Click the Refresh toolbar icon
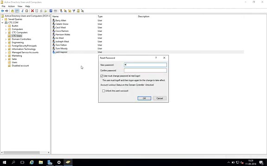The width and height of the screenshot is (267, 166). click(x=41, y=11)
